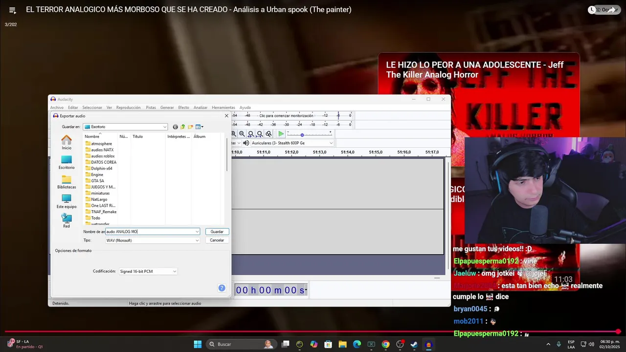
Task: Open Google Chrome from the taskbar
Action: point(386,344)
